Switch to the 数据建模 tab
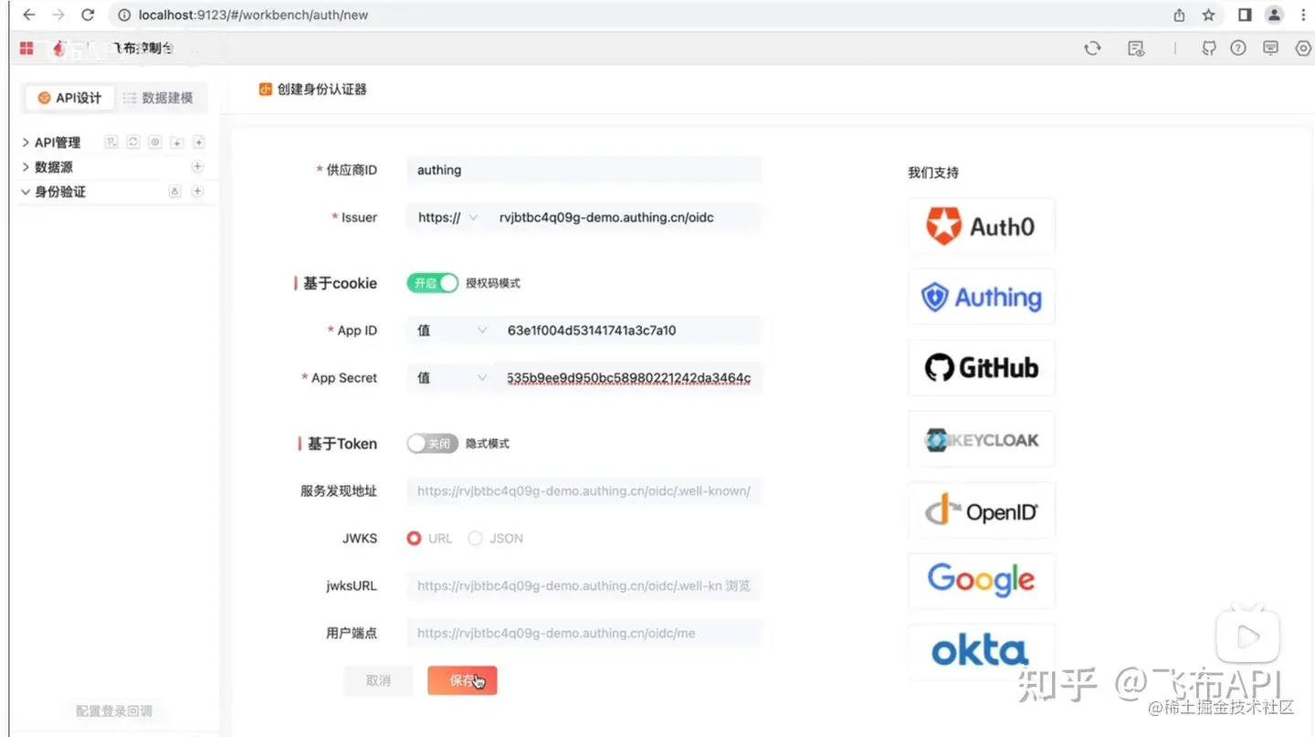1315x737 pixels. pyautogui.click(x=158, y=98)
